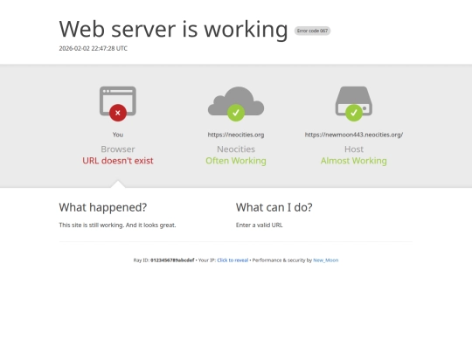Image resolution: width=472 pixels, height=354 pixels.
Task: Click the This site is still working text
Action: (117, 225)
